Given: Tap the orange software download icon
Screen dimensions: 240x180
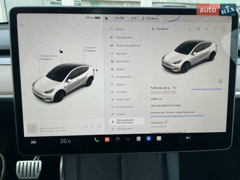Looking at the screenshot, I should pos(190,28).
